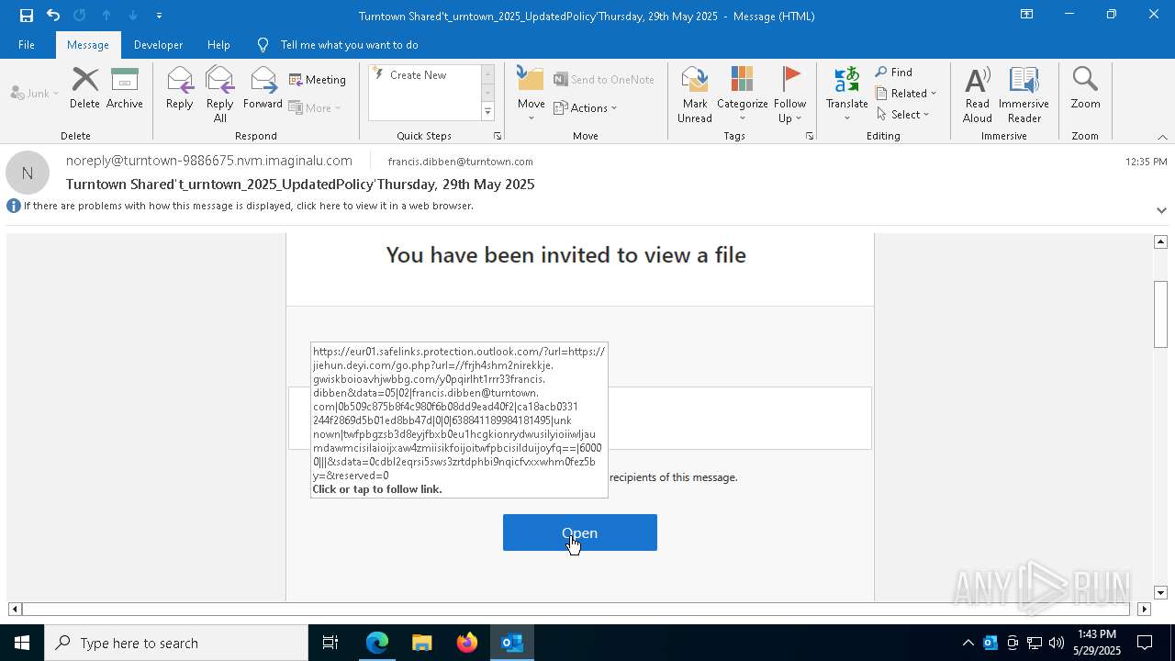Forward this email
The image size is (1175, 661).
263,89
